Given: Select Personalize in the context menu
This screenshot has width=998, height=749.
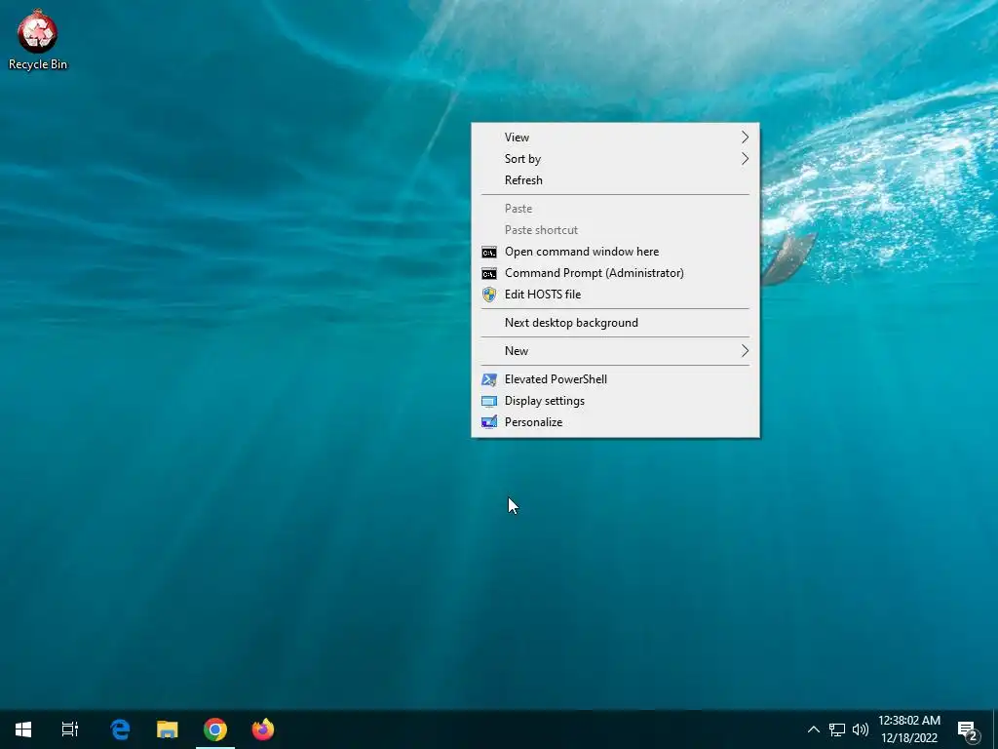Looking at the screenshot, I should click(x=616, y=422).
